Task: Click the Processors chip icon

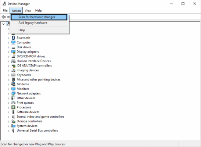Action: (13, 107)
